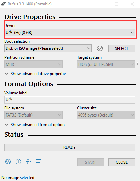140x181 pixels.
Task: Click into the Volume label field
Action: click(70, 100)
